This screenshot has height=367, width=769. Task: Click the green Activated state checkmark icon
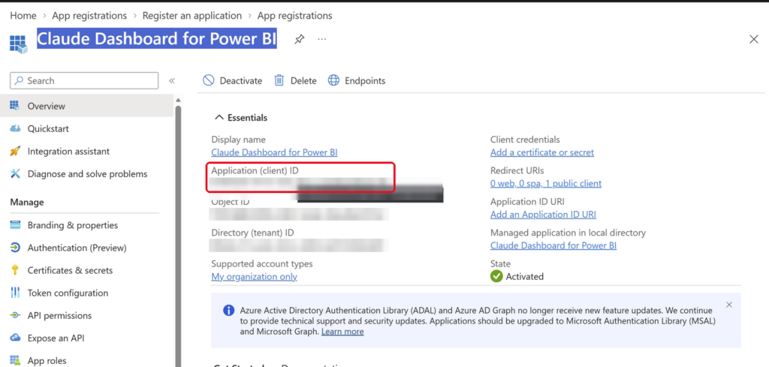tap(496, 276)
